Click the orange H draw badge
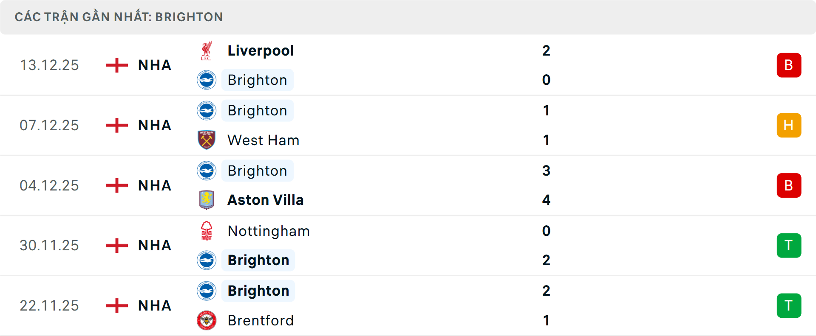 (x=789, y=126)
